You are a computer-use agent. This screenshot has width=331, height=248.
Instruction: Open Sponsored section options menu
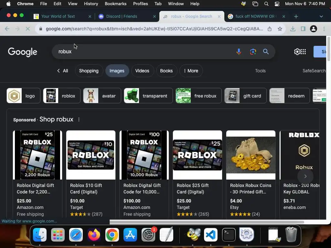pos(79,119)
